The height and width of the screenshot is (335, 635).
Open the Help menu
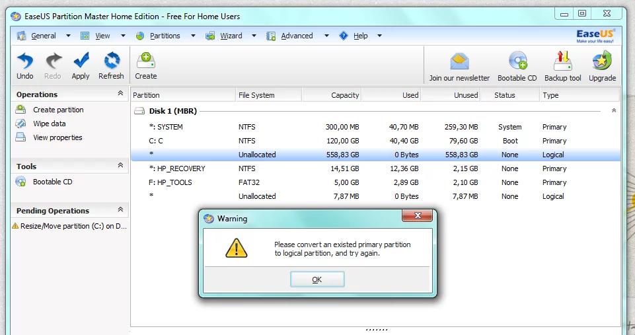pos(360,36)
